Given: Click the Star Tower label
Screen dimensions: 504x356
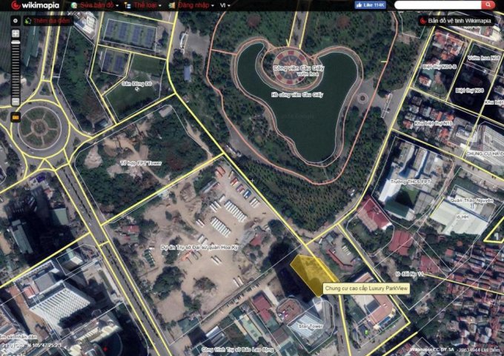Looking at the screenshot, I should [311, 326].
